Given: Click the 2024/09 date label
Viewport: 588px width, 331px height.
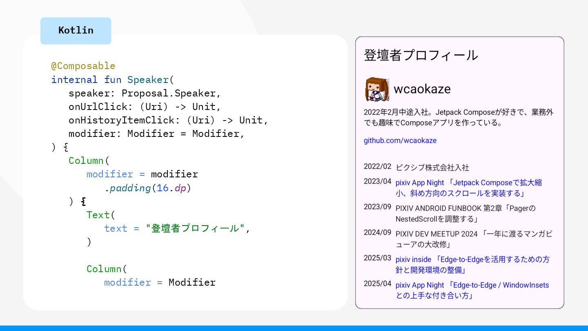Looking at the screenshot, I should tap(377, 233).
